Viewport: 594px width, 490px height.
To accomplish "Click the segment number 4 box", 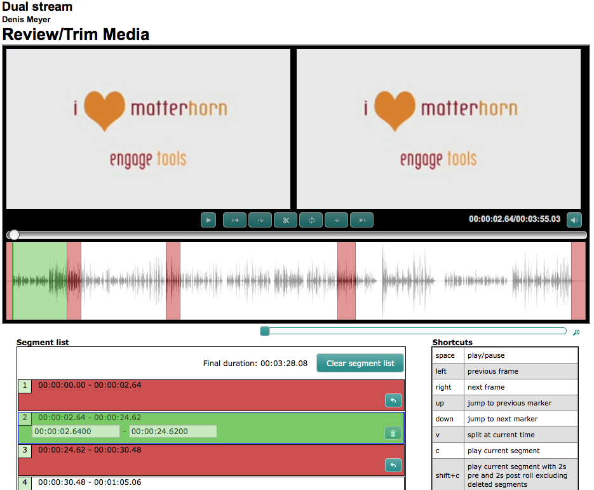I will click(x=25, y=483).
